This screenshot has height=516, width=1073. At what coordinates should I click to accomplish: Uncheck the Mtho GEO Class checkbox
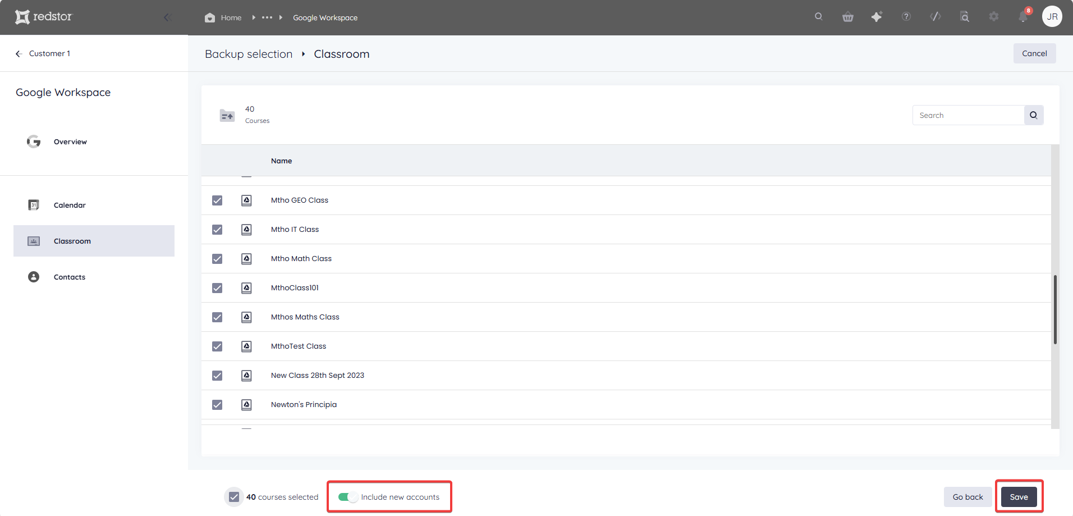point(217,200)
